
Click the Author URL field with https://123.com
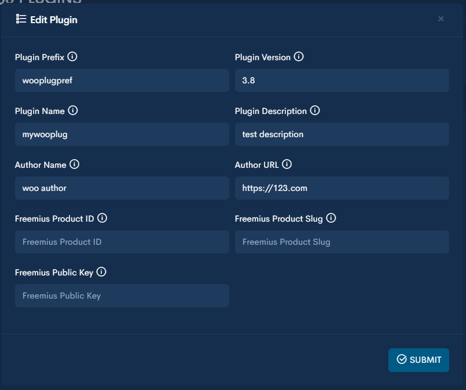[342, 188]
